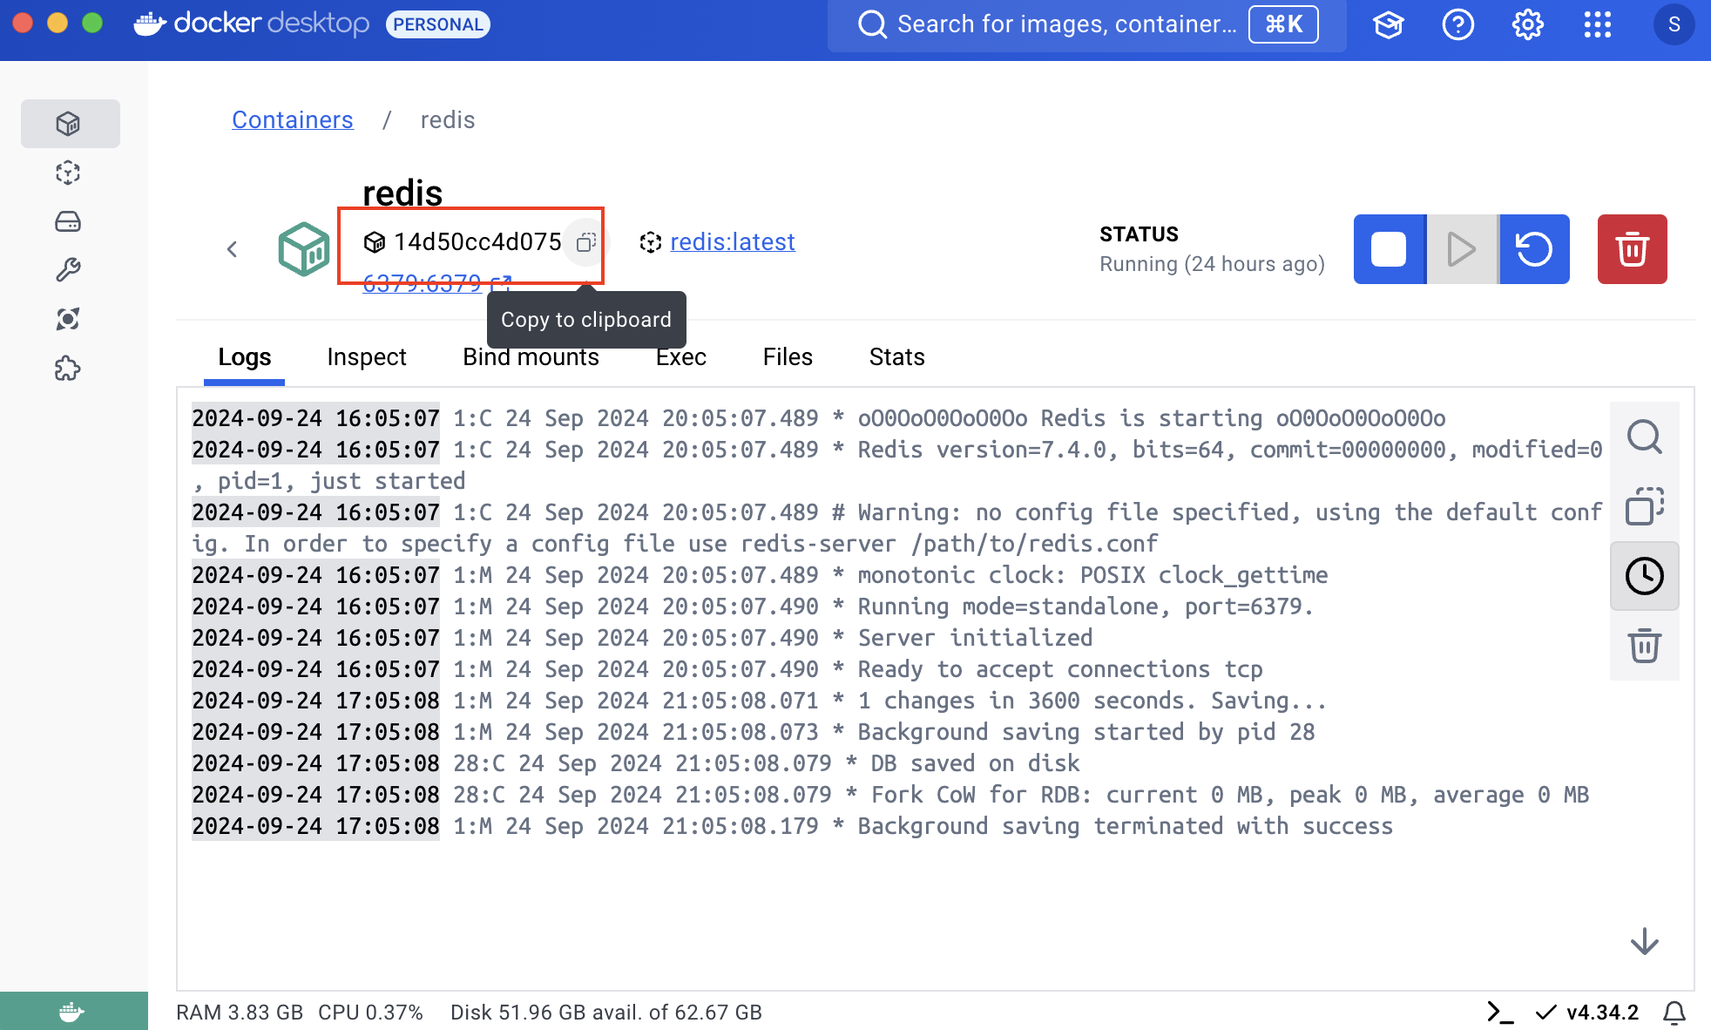Click the 'RAM 3.83 GB' status text
1711x1030 pixels.
(240, 1012)
